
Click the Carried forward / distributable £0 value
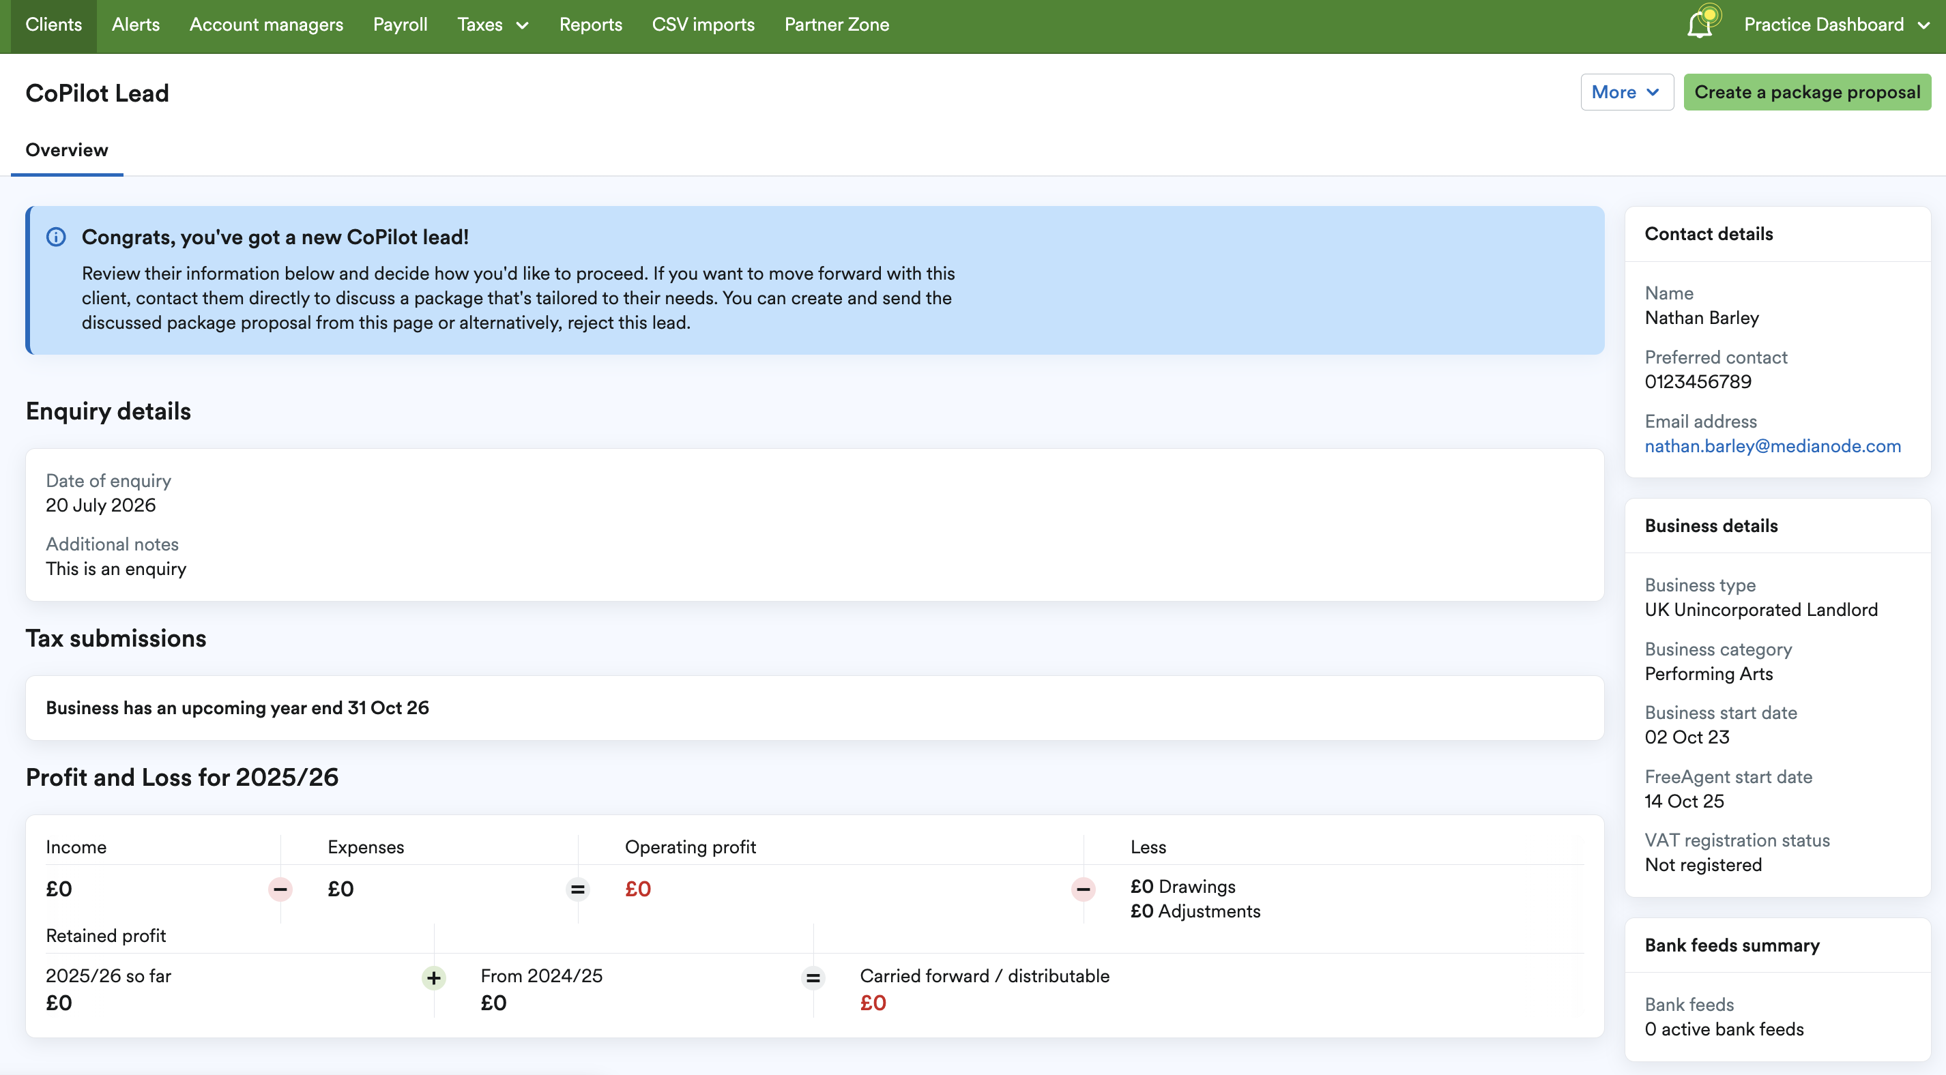(x=873, y=1003)
